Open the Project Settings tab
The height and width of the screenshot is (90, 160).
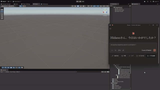(25, 4)
